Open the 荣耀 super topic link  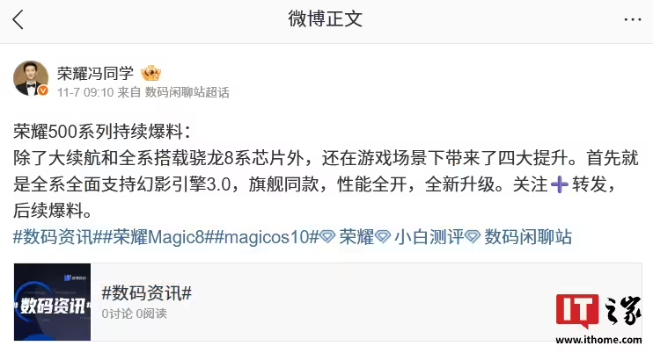(356, 237)
